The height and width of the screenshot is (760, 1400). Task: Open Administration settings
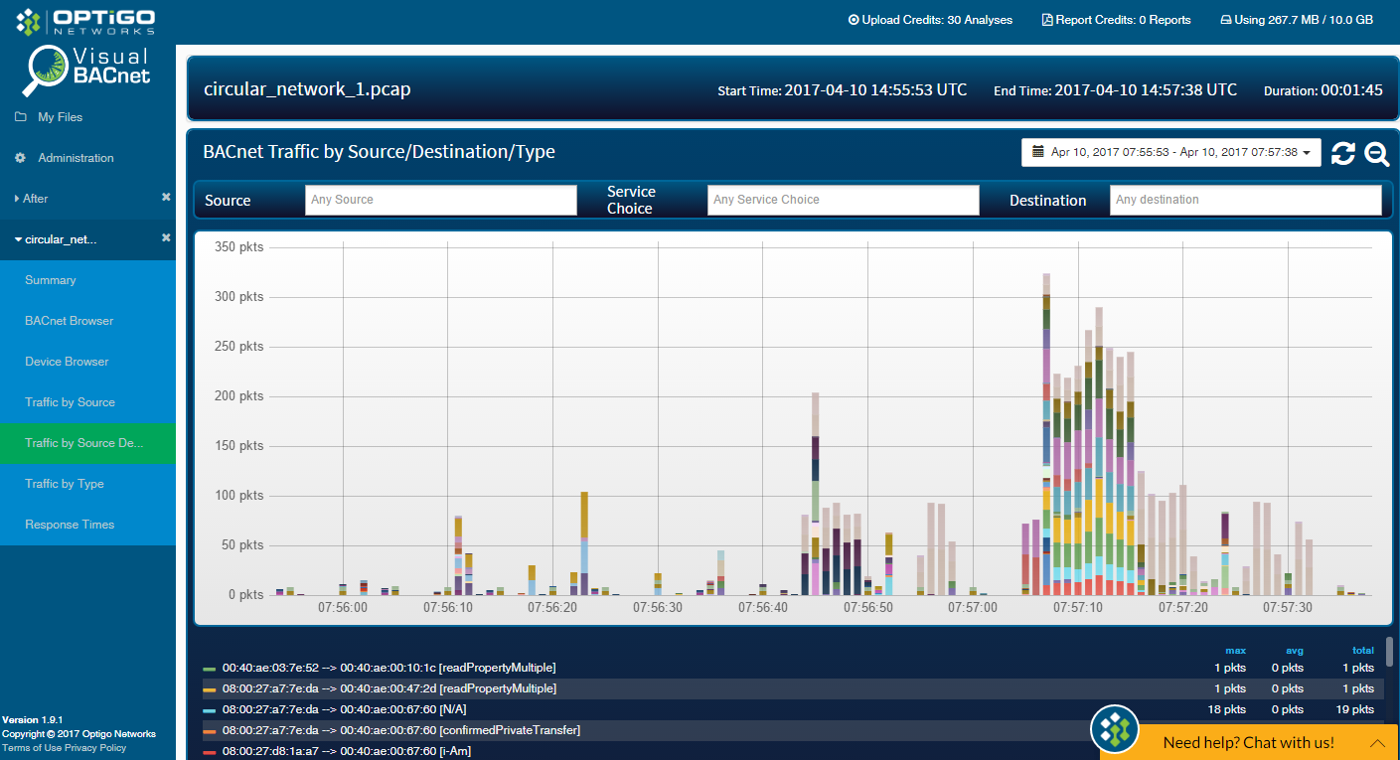pyautogui.click(x=76, y=158)
